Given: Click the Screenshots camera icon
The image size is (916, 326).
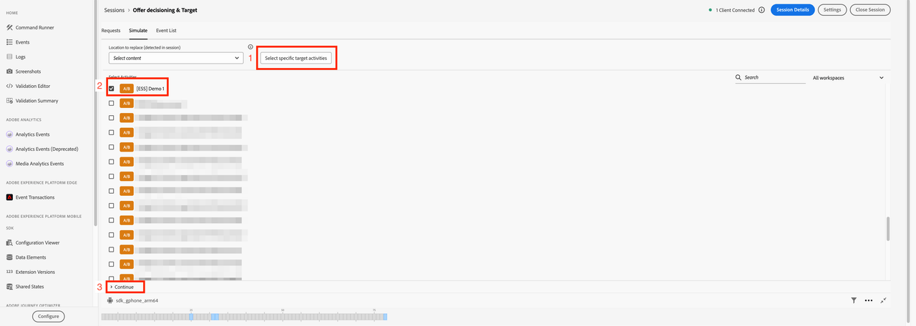Looking at the screenshot, I should [10, 71].
